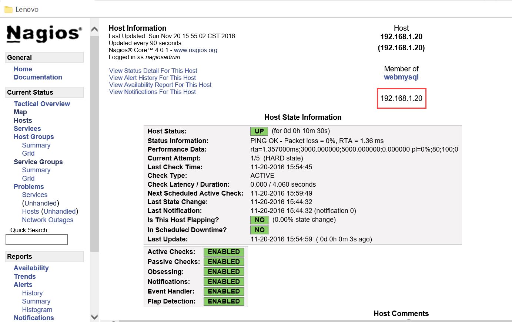Open Availability report
Image resolution: width=512 pixels, height=322 pixels.
[x=31, y=268]
